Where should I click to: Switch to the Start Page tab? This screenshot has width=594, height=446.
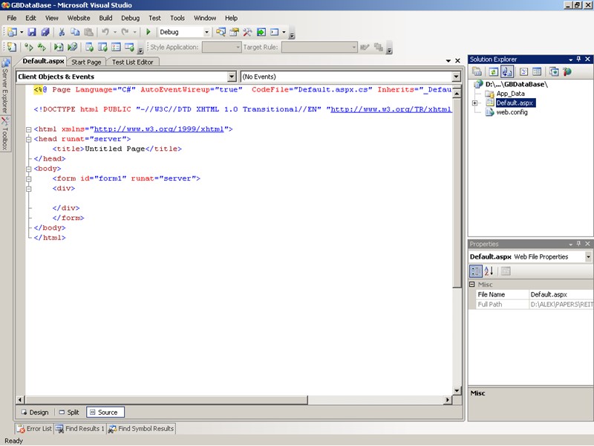(x=87, y=62)
